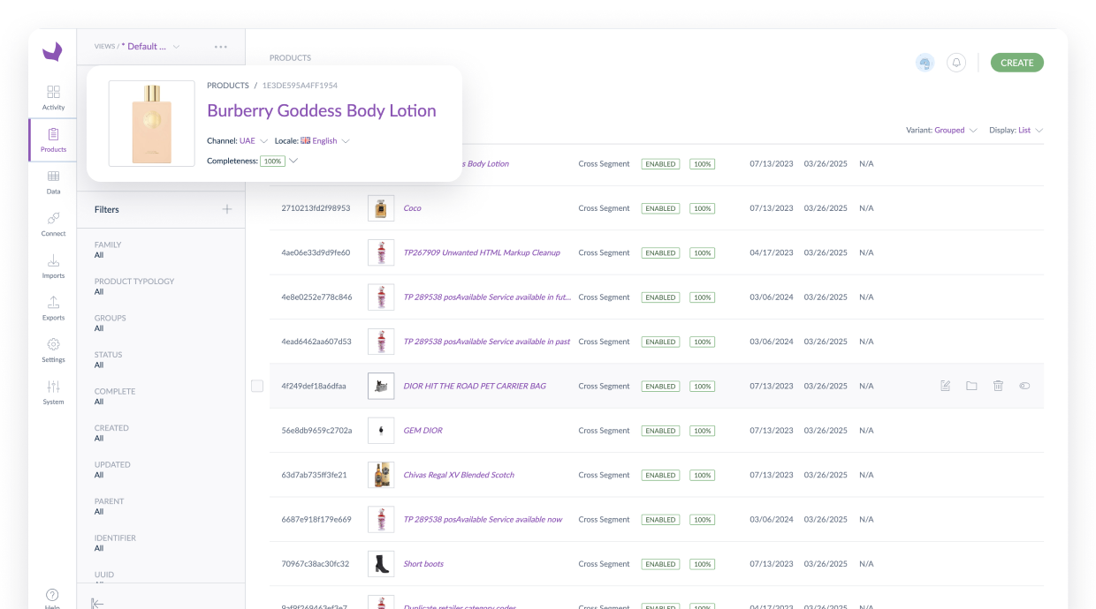The height and width of the screenshot is (609, 1096).
Task: Open the Settings gear icon
Action: [53, 344]
